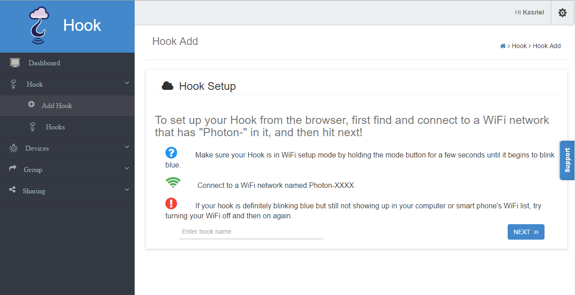Click the blue question mark help icon
Screen dimensions: 575x295
(x=171, y=152)
